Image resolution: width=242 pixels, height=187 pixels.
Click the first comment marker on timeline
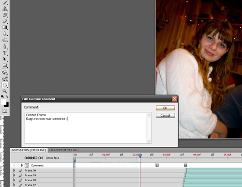(157, 165)
